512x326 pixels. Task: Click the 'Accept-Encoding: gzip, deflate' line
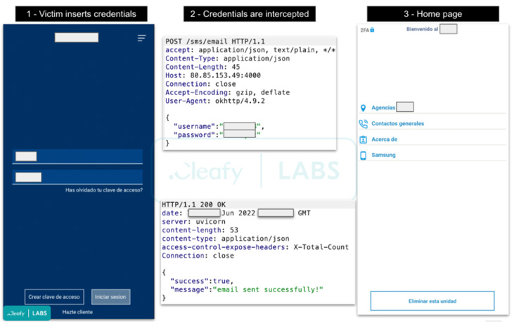tap(228, 92)
